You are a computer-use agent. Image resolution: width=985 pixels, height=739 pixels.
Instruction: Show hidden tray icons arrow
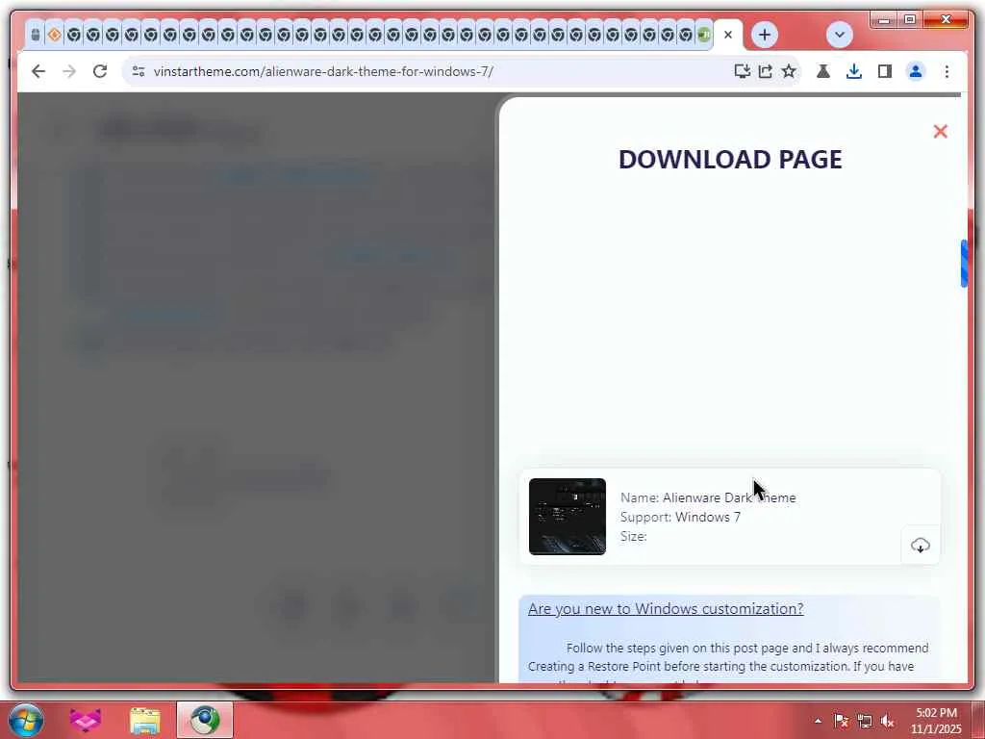point(818,721)
